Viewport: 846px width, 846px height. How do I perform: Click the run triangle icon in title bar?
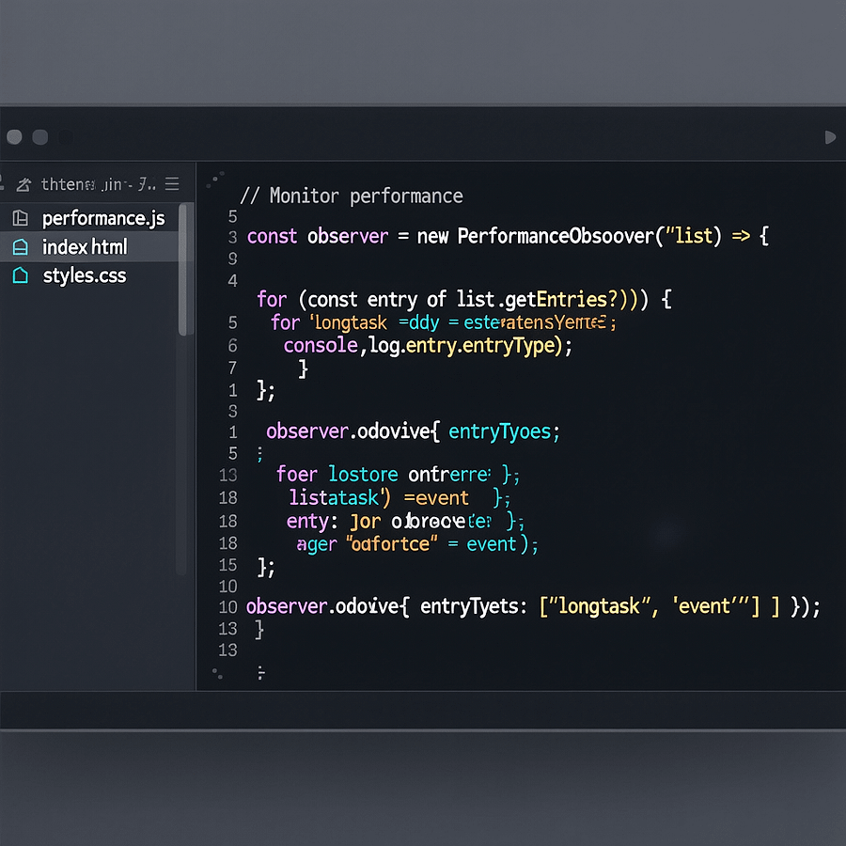point(830,137)
